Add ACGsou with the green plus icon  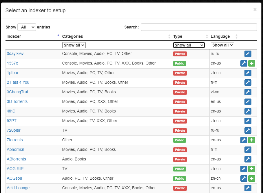point(251,178)
